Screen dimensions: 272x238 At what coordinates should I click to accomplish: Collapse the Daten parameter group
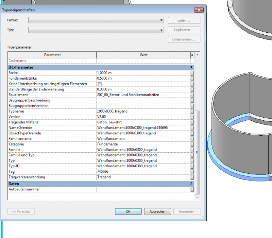(x=191, y=184)
